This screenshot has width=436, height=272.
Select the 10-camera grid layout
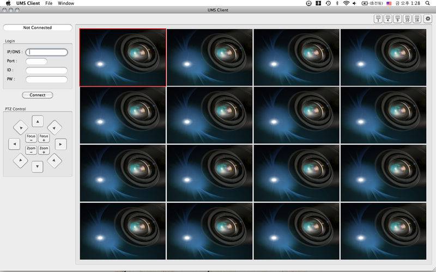click(408, 18)
